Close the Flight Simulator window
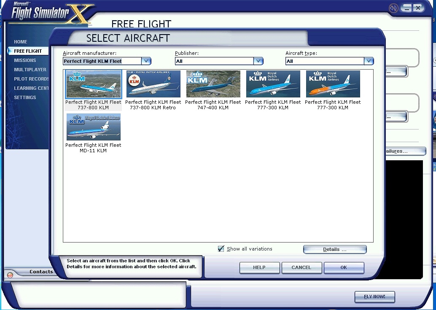436x310 pixels. pyautogui.click(x=418, y=8)
